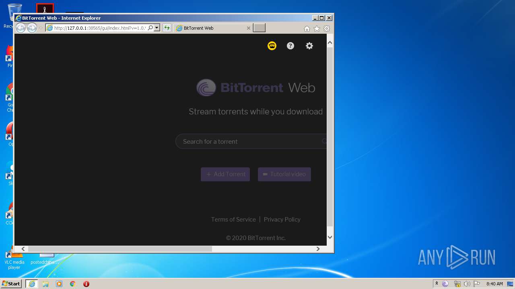This screenshot has height=289, width=515.
Task: Maximize the Internet Explorer window
Action: pos(321,18)
